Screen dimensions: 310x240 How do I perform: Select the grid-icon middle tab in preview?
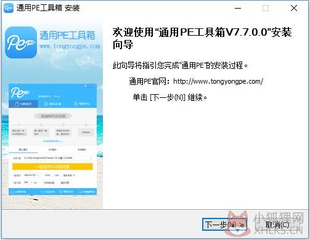52,104
